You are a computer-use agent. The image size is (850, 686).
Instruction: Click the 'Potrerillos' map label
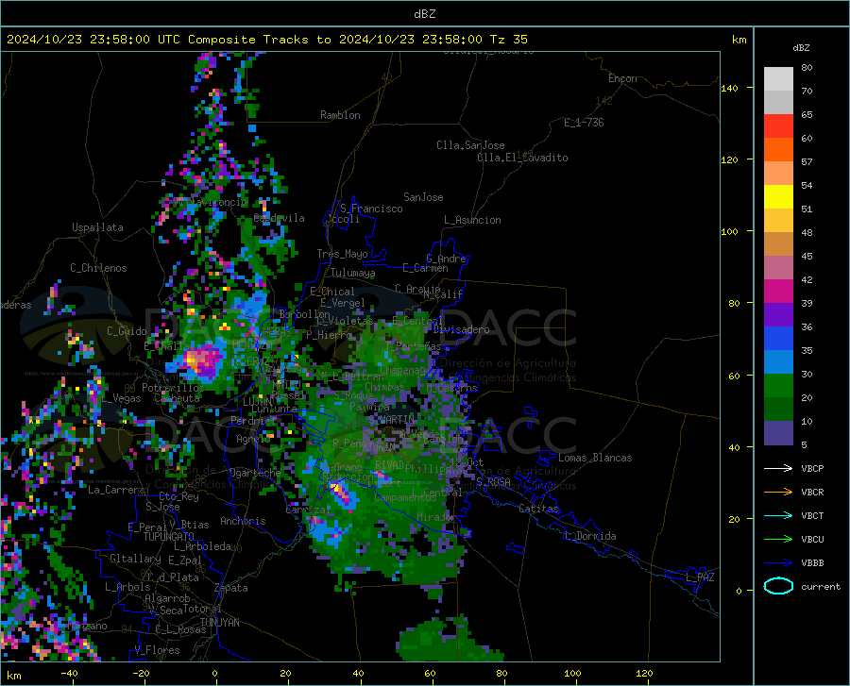click(173, 388)
